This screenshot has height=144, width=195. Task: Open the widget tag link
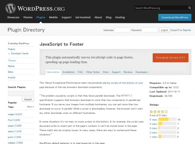pyautogui.click(x=15, y=114)
